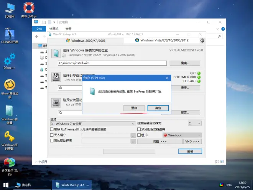Switch Explorer to large icons view
Screen dimensions: 253x190
coord(222,162)
